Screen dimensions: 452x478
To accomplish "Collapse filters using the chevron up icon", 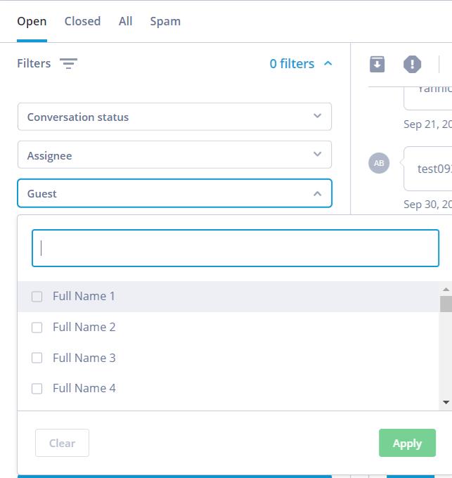I will tap(328, 63).
